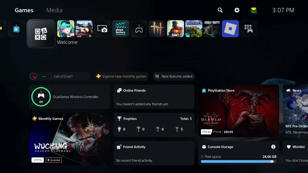Viewport: 308px width, 173px height.
Task: Click the clock showing 3:07 PM
Action: [283, 10]
